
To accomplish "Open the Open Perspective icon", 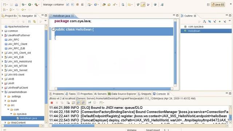I will click(208, 5).
